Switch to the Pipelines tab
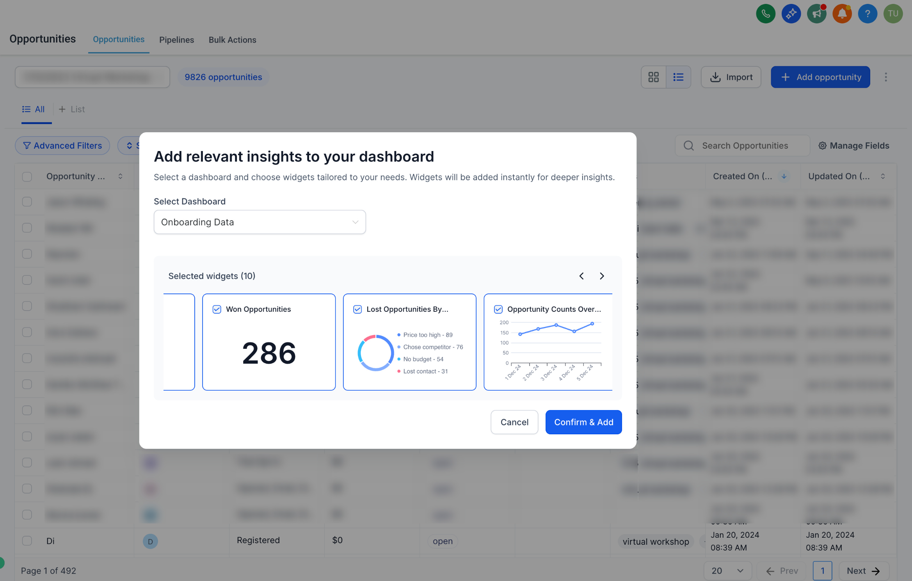This screenshot has height=581, width=912. coord(176,40)
